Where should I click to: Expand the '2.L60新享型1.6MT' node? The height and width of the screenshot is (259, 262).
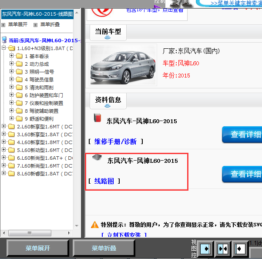click(3, 126)
